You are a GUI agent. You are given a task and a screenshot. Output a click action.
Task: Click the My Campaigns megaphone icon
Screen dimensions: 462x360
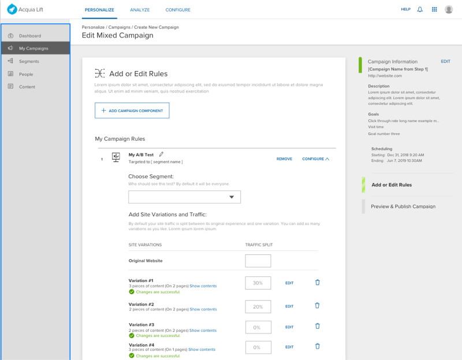10,48
